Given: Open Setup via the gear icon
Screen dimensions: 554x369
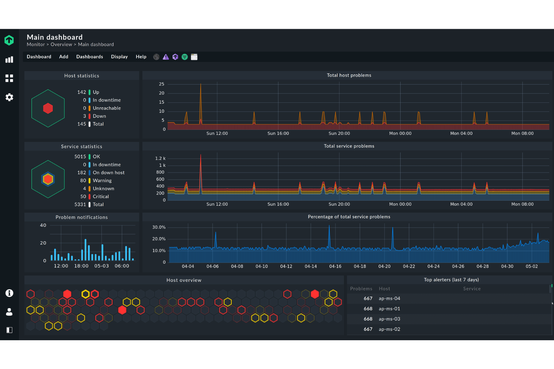Looking at the screenshot, I should tap(9, 97).
